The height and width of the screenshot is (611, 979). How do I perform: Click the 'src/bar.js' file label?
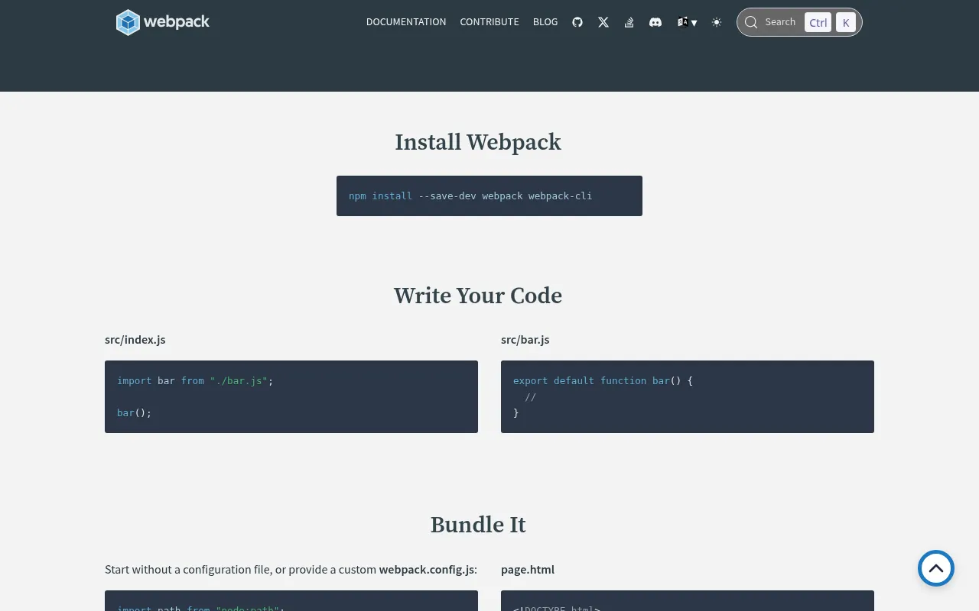pyautogui.click(x=525, y=339)
